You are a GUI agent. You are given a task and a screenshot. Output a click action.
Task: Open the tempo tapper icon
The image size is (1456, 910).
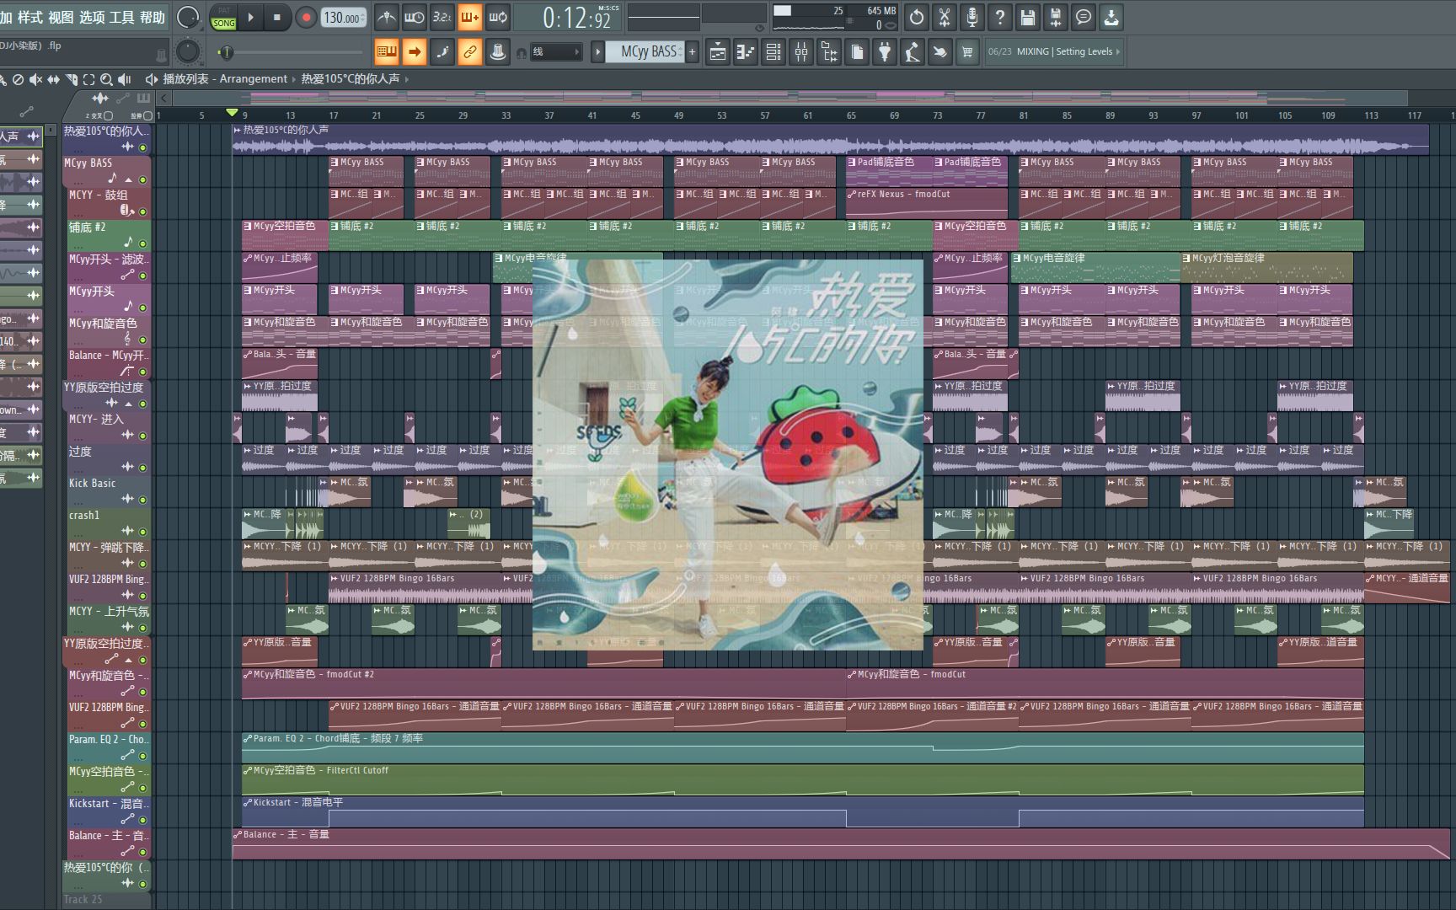click(x=913, y=52)
